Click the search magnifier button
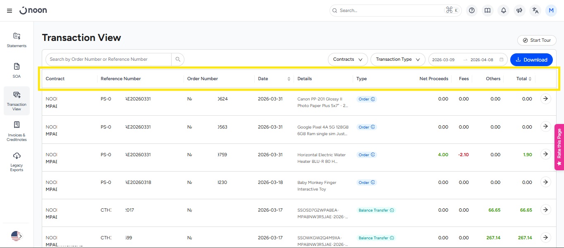 178,60
